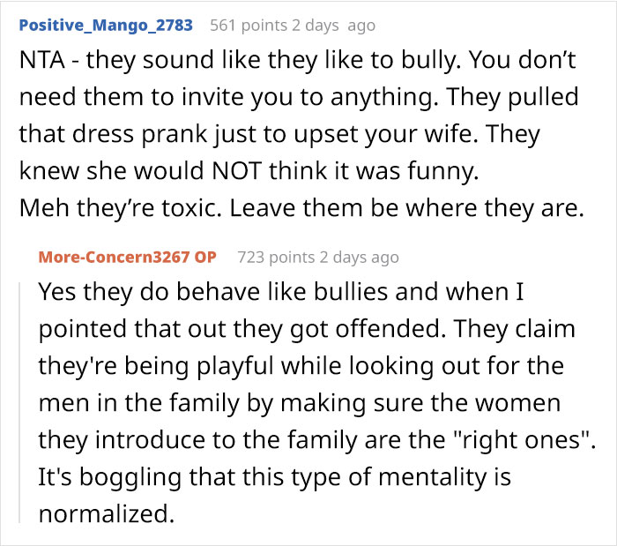Collapse the reply thread using its left line
The height and width of the screenshot is (546, 617).
tap(19, 402)
